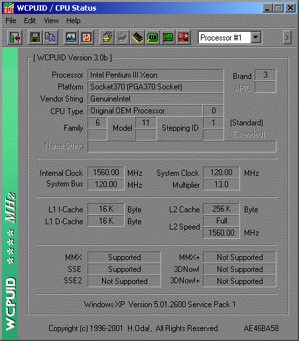Screen dimensions: 299x341
Task: Click the MMX+ Not Supported field
Action: 239,257
